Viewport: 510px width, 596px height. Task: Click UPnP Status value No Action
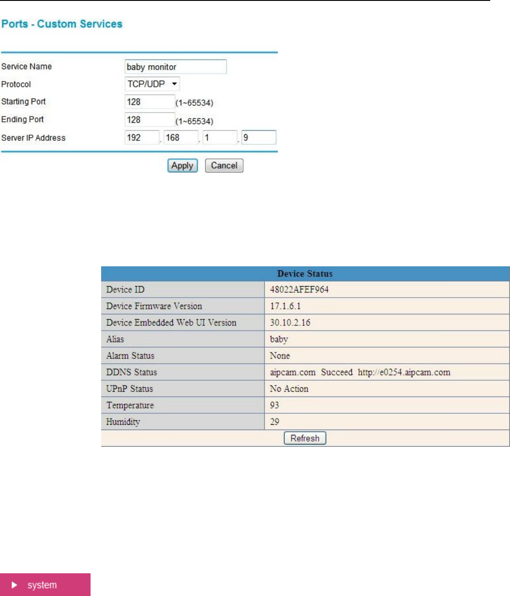point(289,389)
